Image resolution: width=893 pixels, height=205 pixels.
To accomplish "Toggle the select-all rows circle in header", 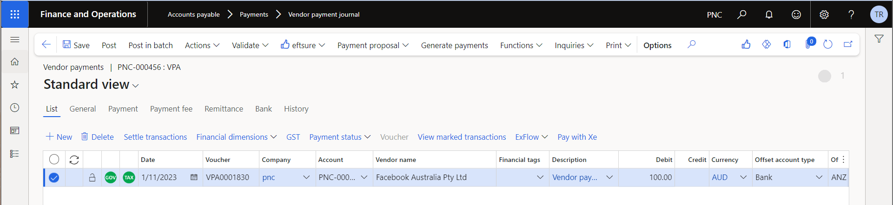I will click(54, 160).
